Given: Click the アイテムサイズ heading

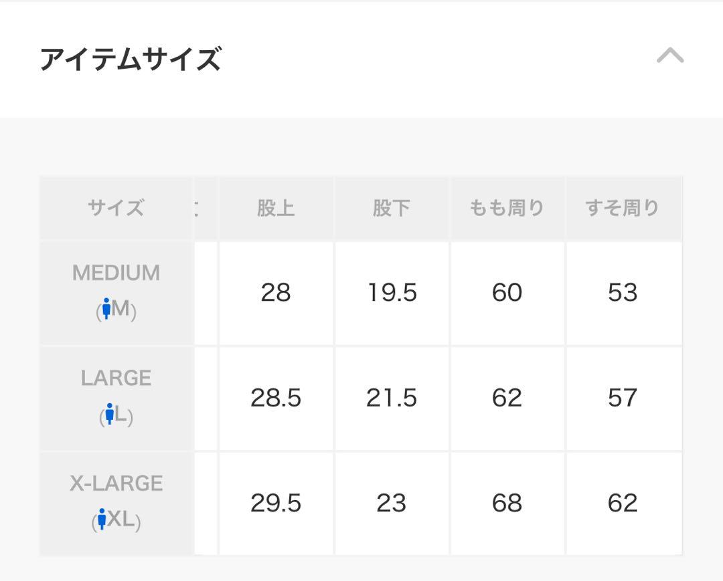Looking at the screenshot, I should click(x=131, y=58).
